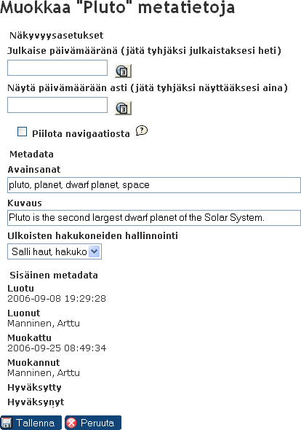Enable the Piilota navigaatiosta checkbox
Viewport: 301px width, 430px height.
(x=22, y=132)
